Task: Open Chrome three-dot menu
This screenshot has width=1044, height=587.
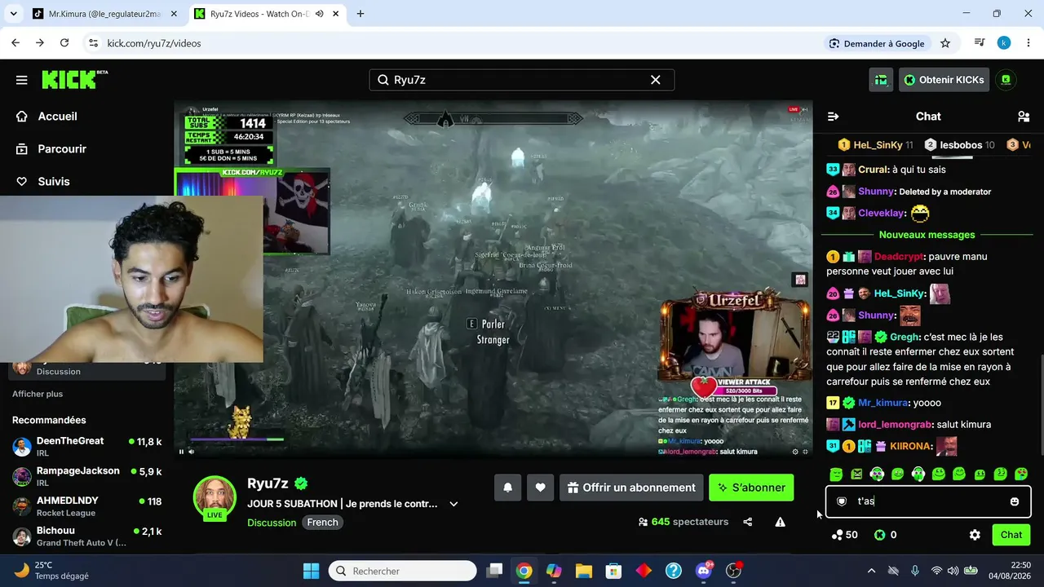Action: 1028,43
